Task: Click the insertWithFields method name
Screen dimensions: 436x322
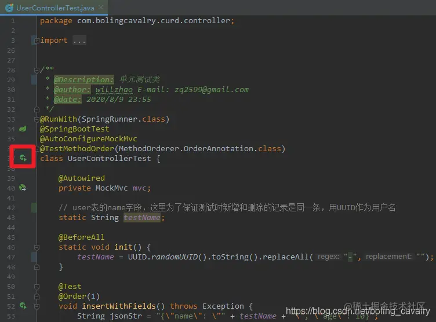Action: [x=118, y=306]
